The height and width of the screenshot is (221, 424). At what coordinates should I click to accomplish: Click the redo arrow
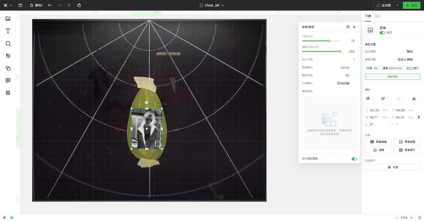[59, 5]
